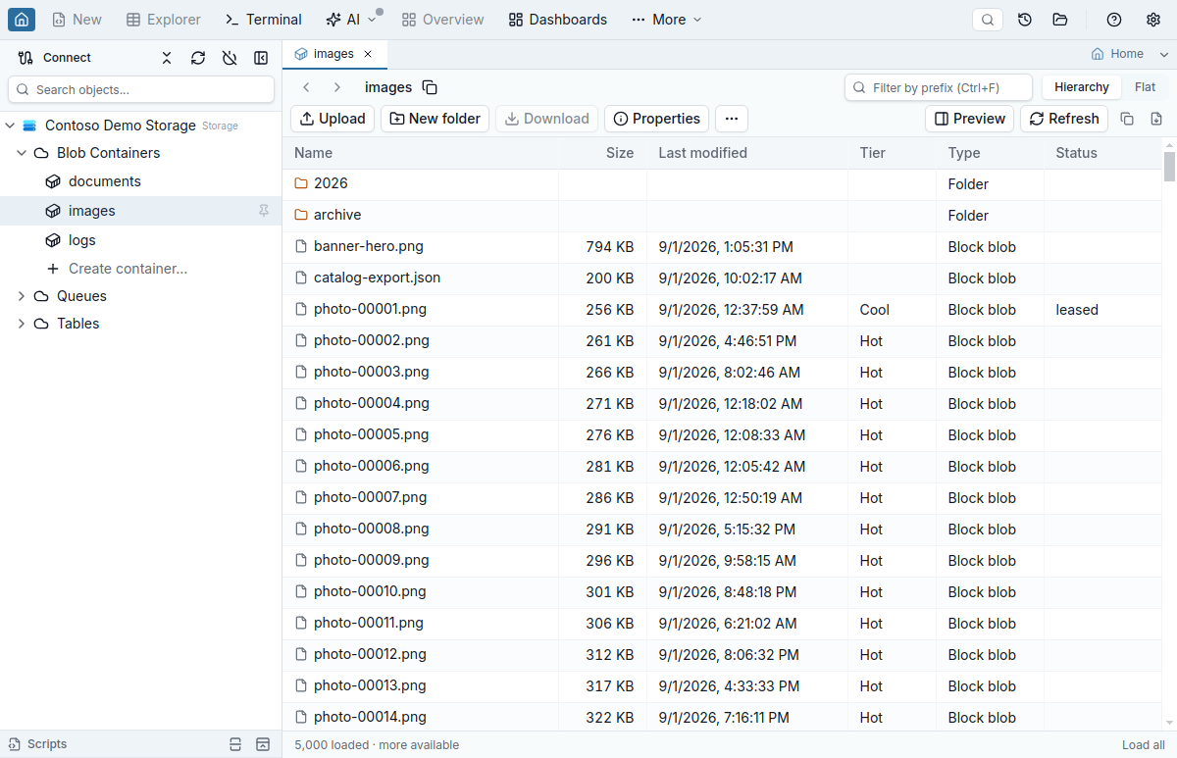Viewport: 1177px width, 758px height.
Task: Click the Refresh button
Action: (1064, 119)
